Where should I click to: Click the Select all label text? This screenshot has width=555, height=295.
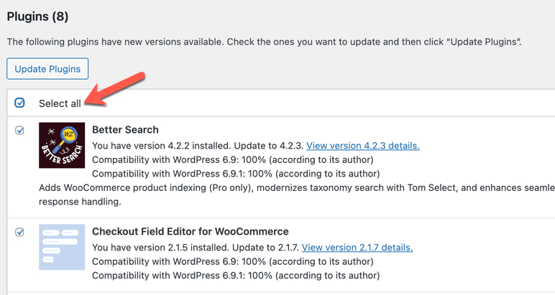click(60, 103)
